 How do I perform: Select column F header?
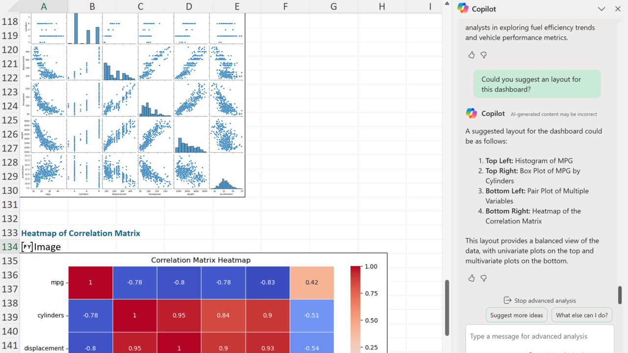(286, 6)
